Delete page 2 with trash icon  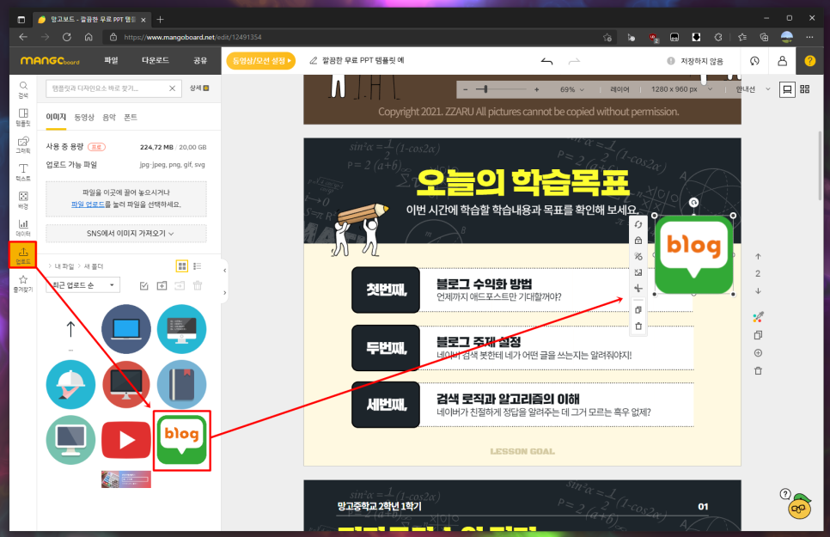pyautogui.click(x=758, y=371)
